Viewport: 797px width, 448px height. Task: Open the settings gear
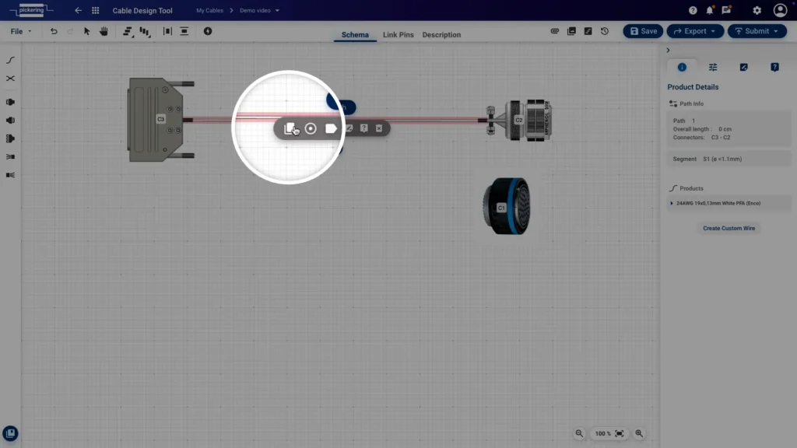[x=757, y=10]
